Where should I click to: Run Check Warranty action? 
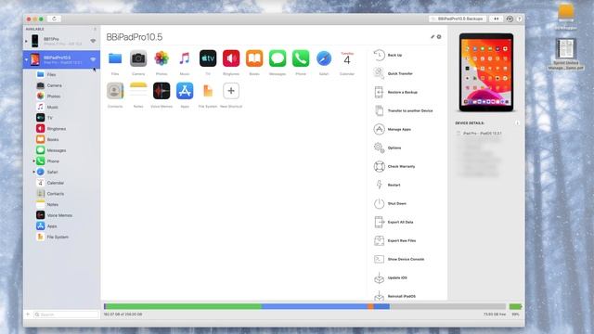coord(394,166)
